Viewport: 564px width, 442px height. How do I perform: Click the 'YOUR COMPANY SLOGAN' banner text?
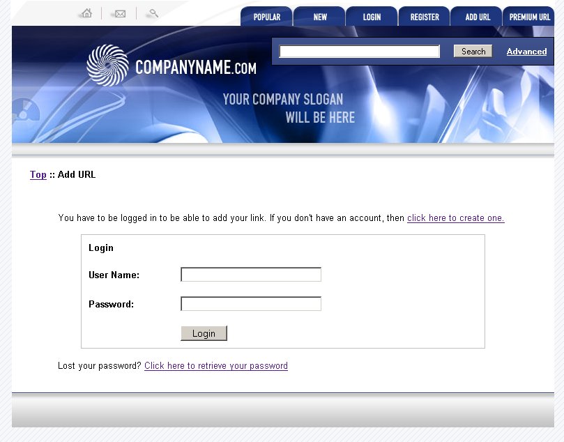tap(283, 99)
